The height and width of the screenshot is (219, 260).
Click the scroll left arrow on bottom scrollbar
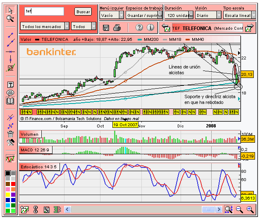click(67, 210)
